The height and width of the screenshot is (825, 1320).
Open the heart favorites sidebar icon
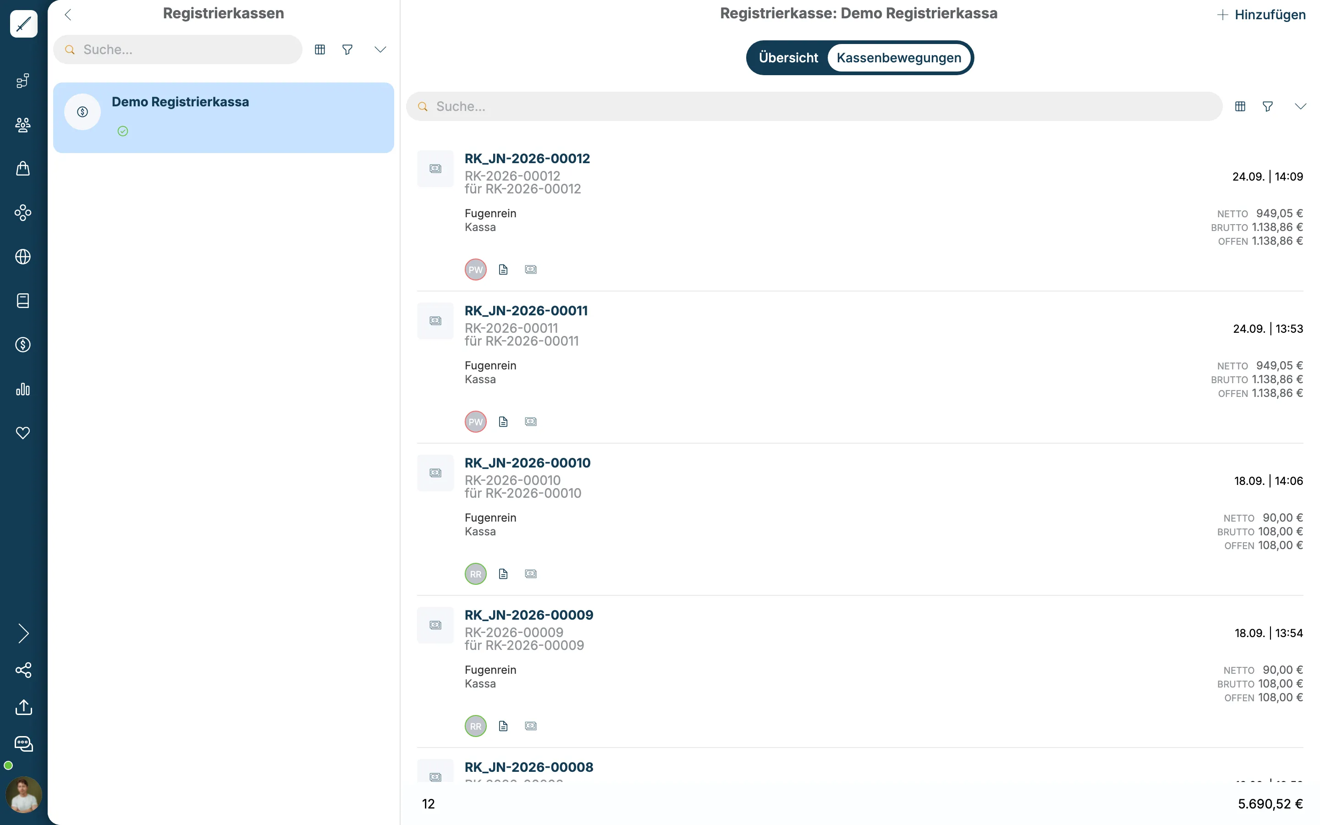[x=23, y=433]
